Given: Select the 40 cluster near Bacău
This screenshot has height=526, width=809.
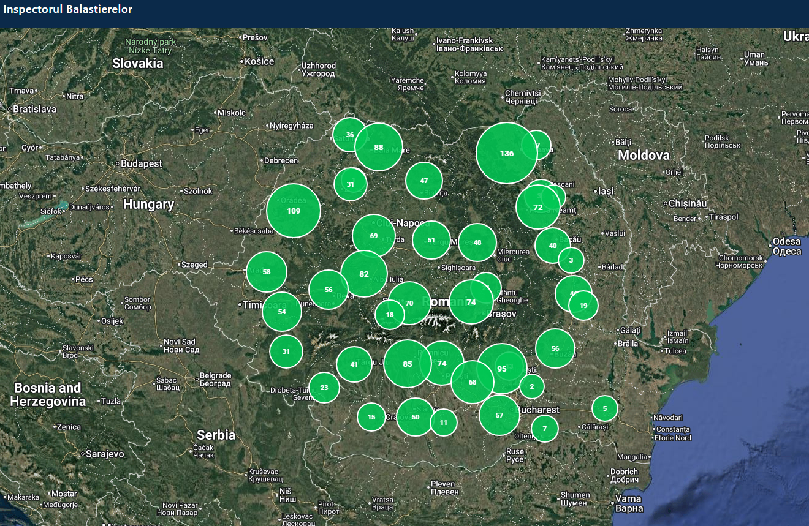Looking at the screenshot, I should pyautogui.click(x=553, y=246).
